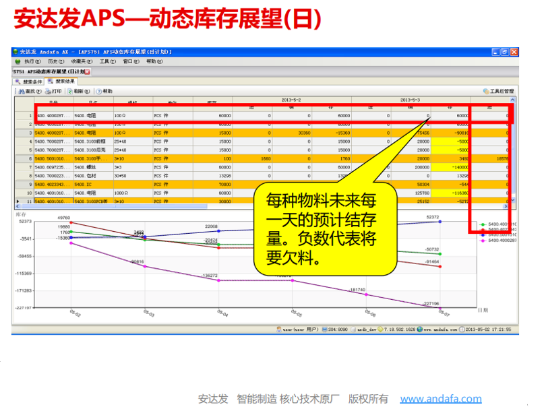Click the 2013-05-02 17:21:55 timestamp in the status bar

tap(489, 329)
